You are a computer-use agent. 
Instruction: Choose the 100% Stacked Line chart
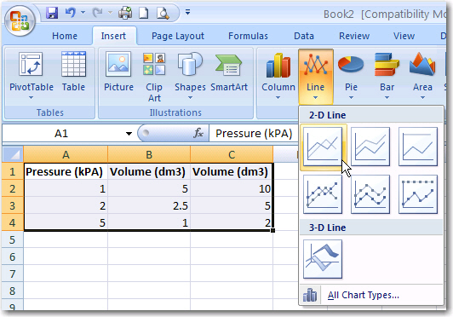[418, 147]
